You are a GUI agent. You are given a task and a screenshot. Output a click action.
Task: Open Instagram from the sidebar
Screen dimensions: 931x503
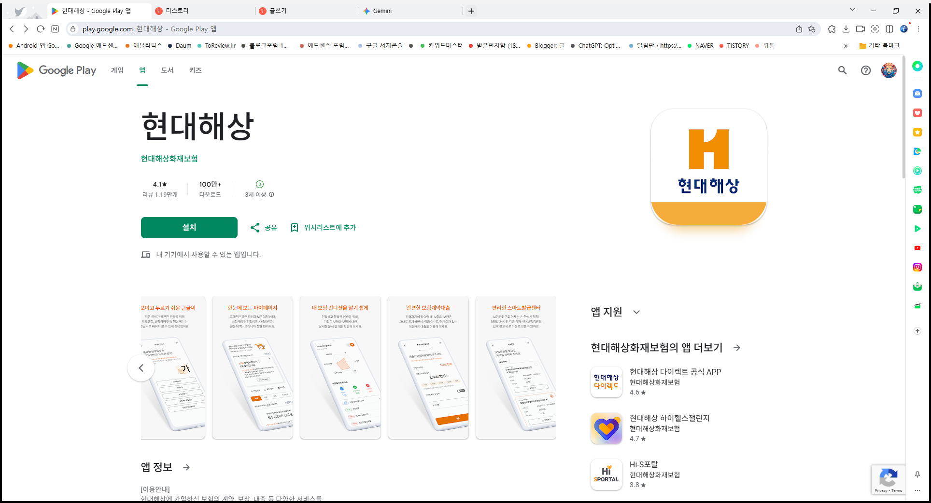pos(917,267)
